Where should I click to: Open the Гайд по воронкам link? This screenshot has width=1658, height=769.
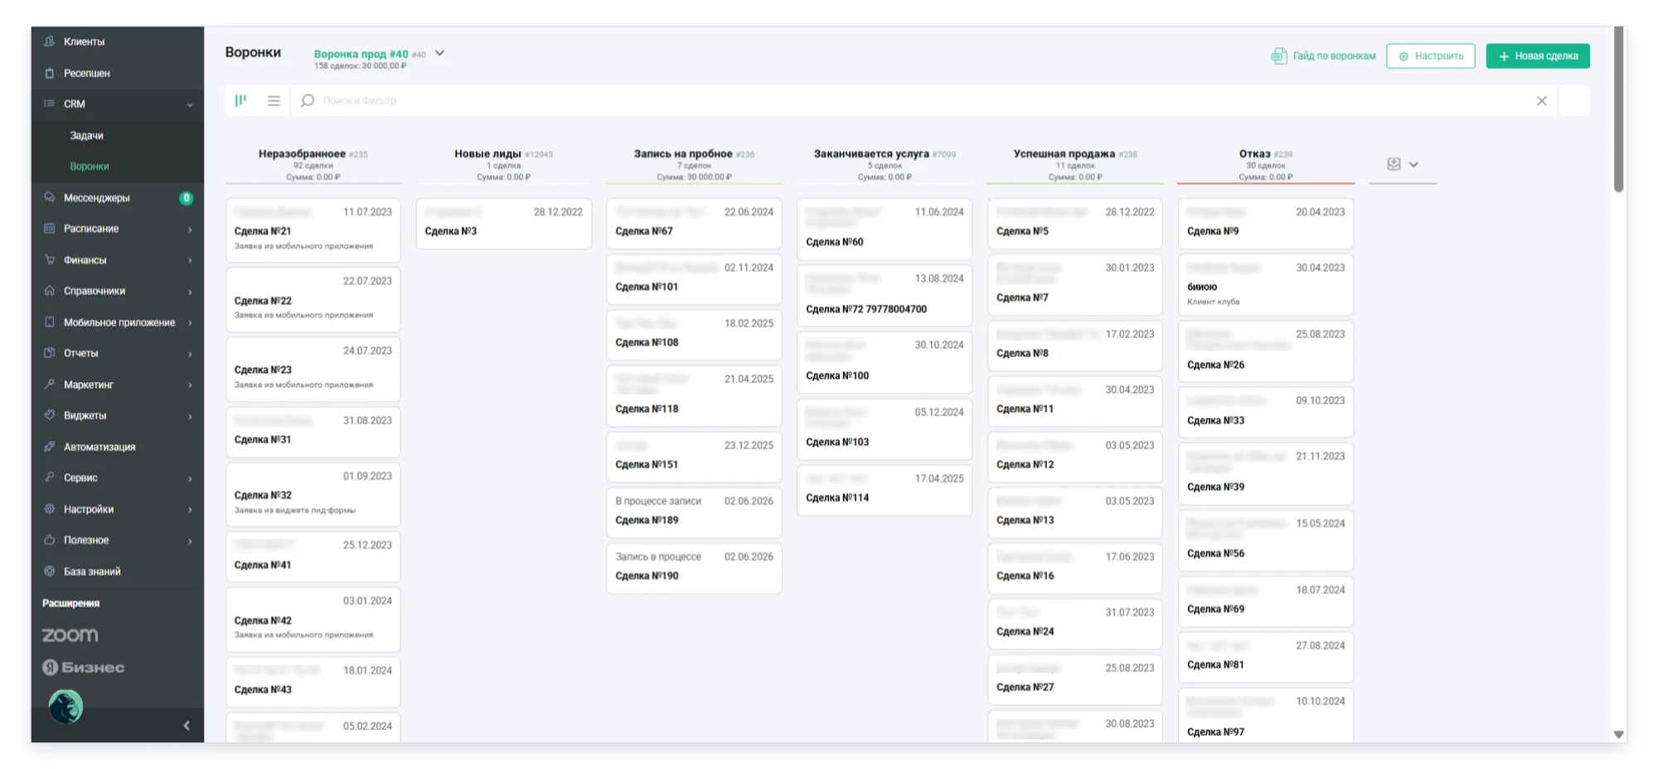tap(1334, 56)
